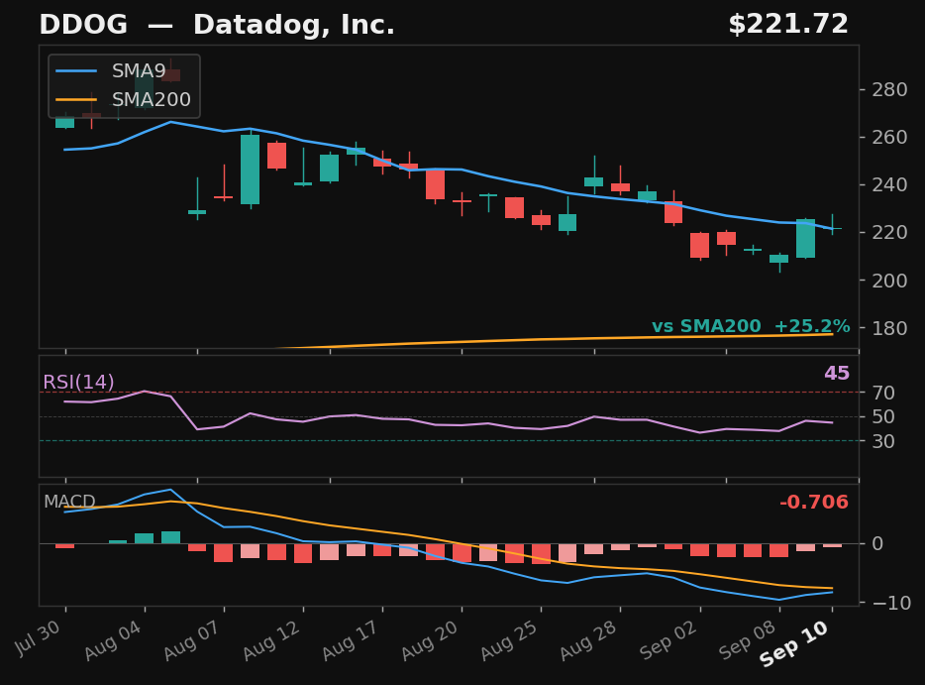The height and width of the screenshot is (685, 925).
Task: Click the Aug 12 date label
Action: click(271, 640)
